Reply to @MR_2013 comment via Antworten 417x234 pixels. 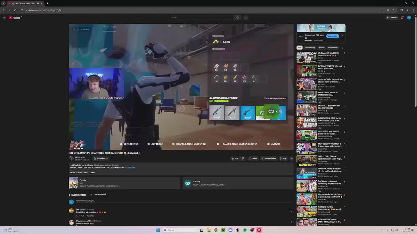click(90, 216)
